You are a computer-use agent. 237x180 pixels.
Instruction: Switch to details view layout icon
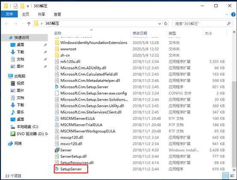click(225, 176)
